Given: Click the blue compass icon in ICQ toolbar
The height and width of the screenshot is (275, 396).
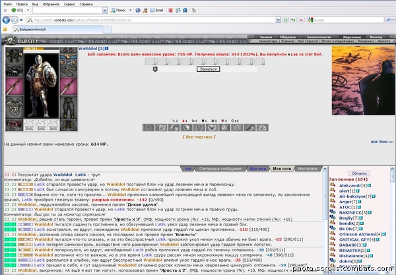Looking at the screenshot, I should pyautogui.click(x=138, y=11).
